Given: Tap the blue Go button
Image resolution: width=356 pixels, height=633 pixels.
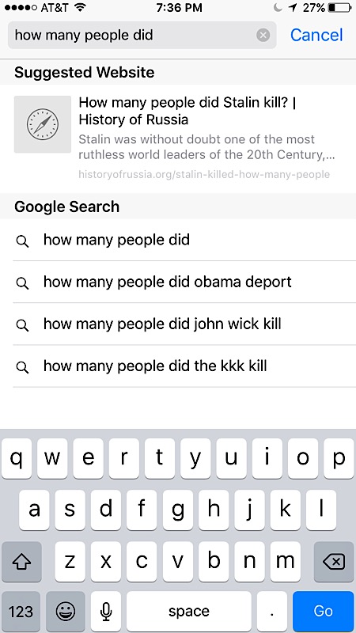Looking at the screenshot, I should pos(324,612).
